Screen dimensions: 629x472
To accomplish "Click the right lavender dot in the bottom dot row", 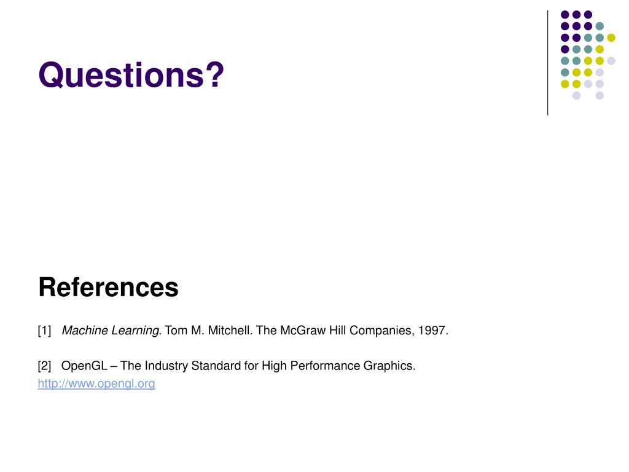I will [600, 95].
